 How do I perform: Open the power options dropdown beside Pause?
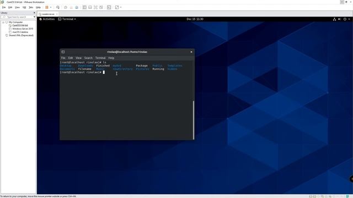click(51, 7)
